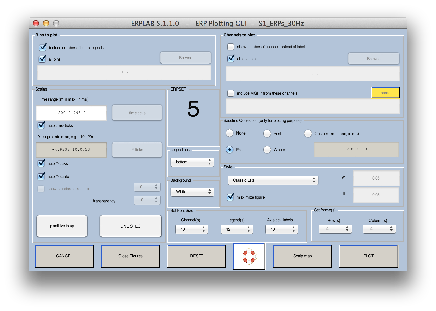Uncheck the all bins checkbox
This screenshot has height=311, width=436.
(42, 59)
